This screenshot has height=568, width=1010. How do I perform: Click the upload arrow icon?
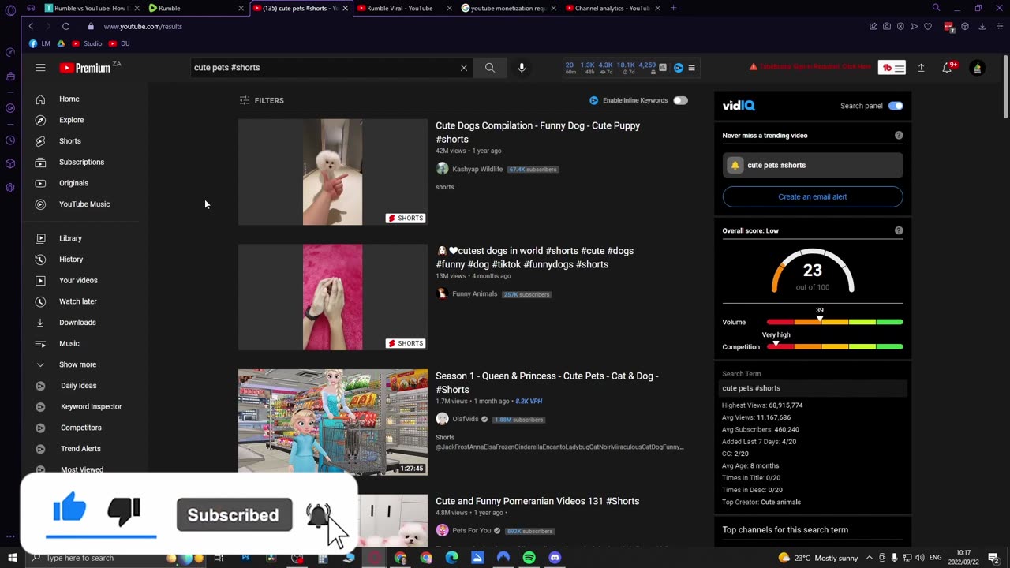921,68
